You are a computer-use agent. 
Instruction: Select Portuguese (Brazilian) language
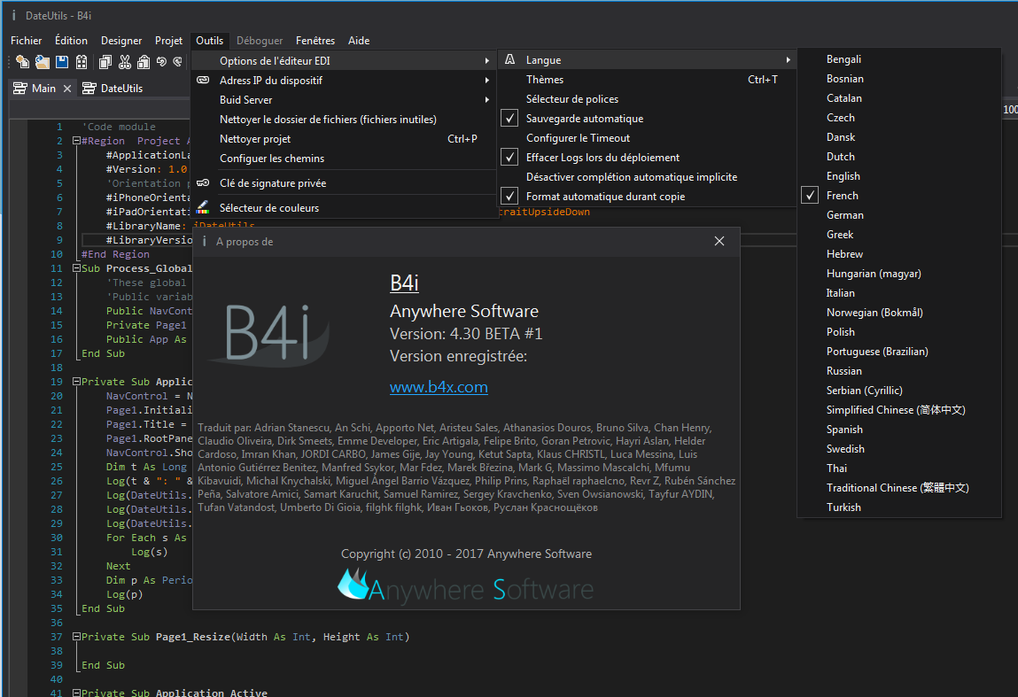click(x=899, y=351)
